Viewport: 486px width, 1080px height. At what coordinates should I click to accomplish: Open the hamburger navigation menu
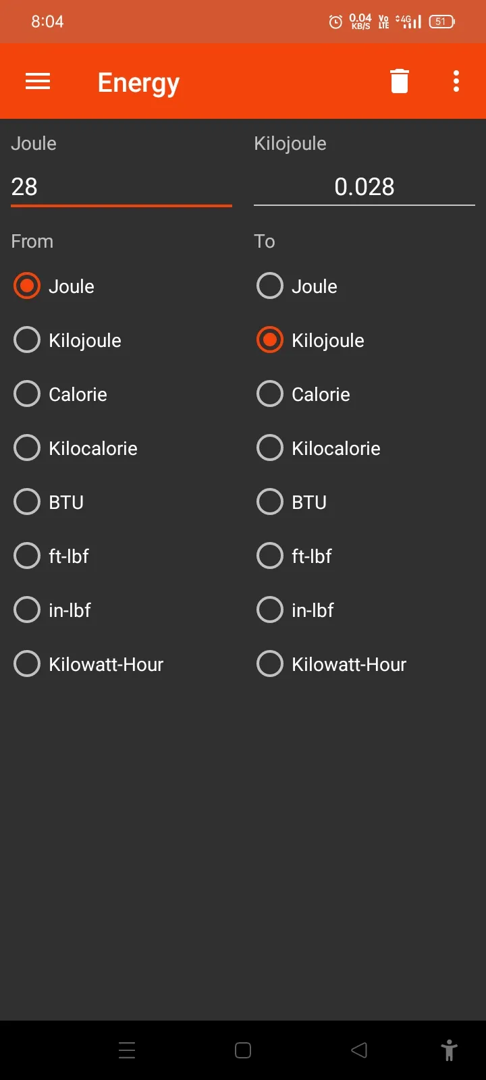pyautogui.click(x=38, y=82)
